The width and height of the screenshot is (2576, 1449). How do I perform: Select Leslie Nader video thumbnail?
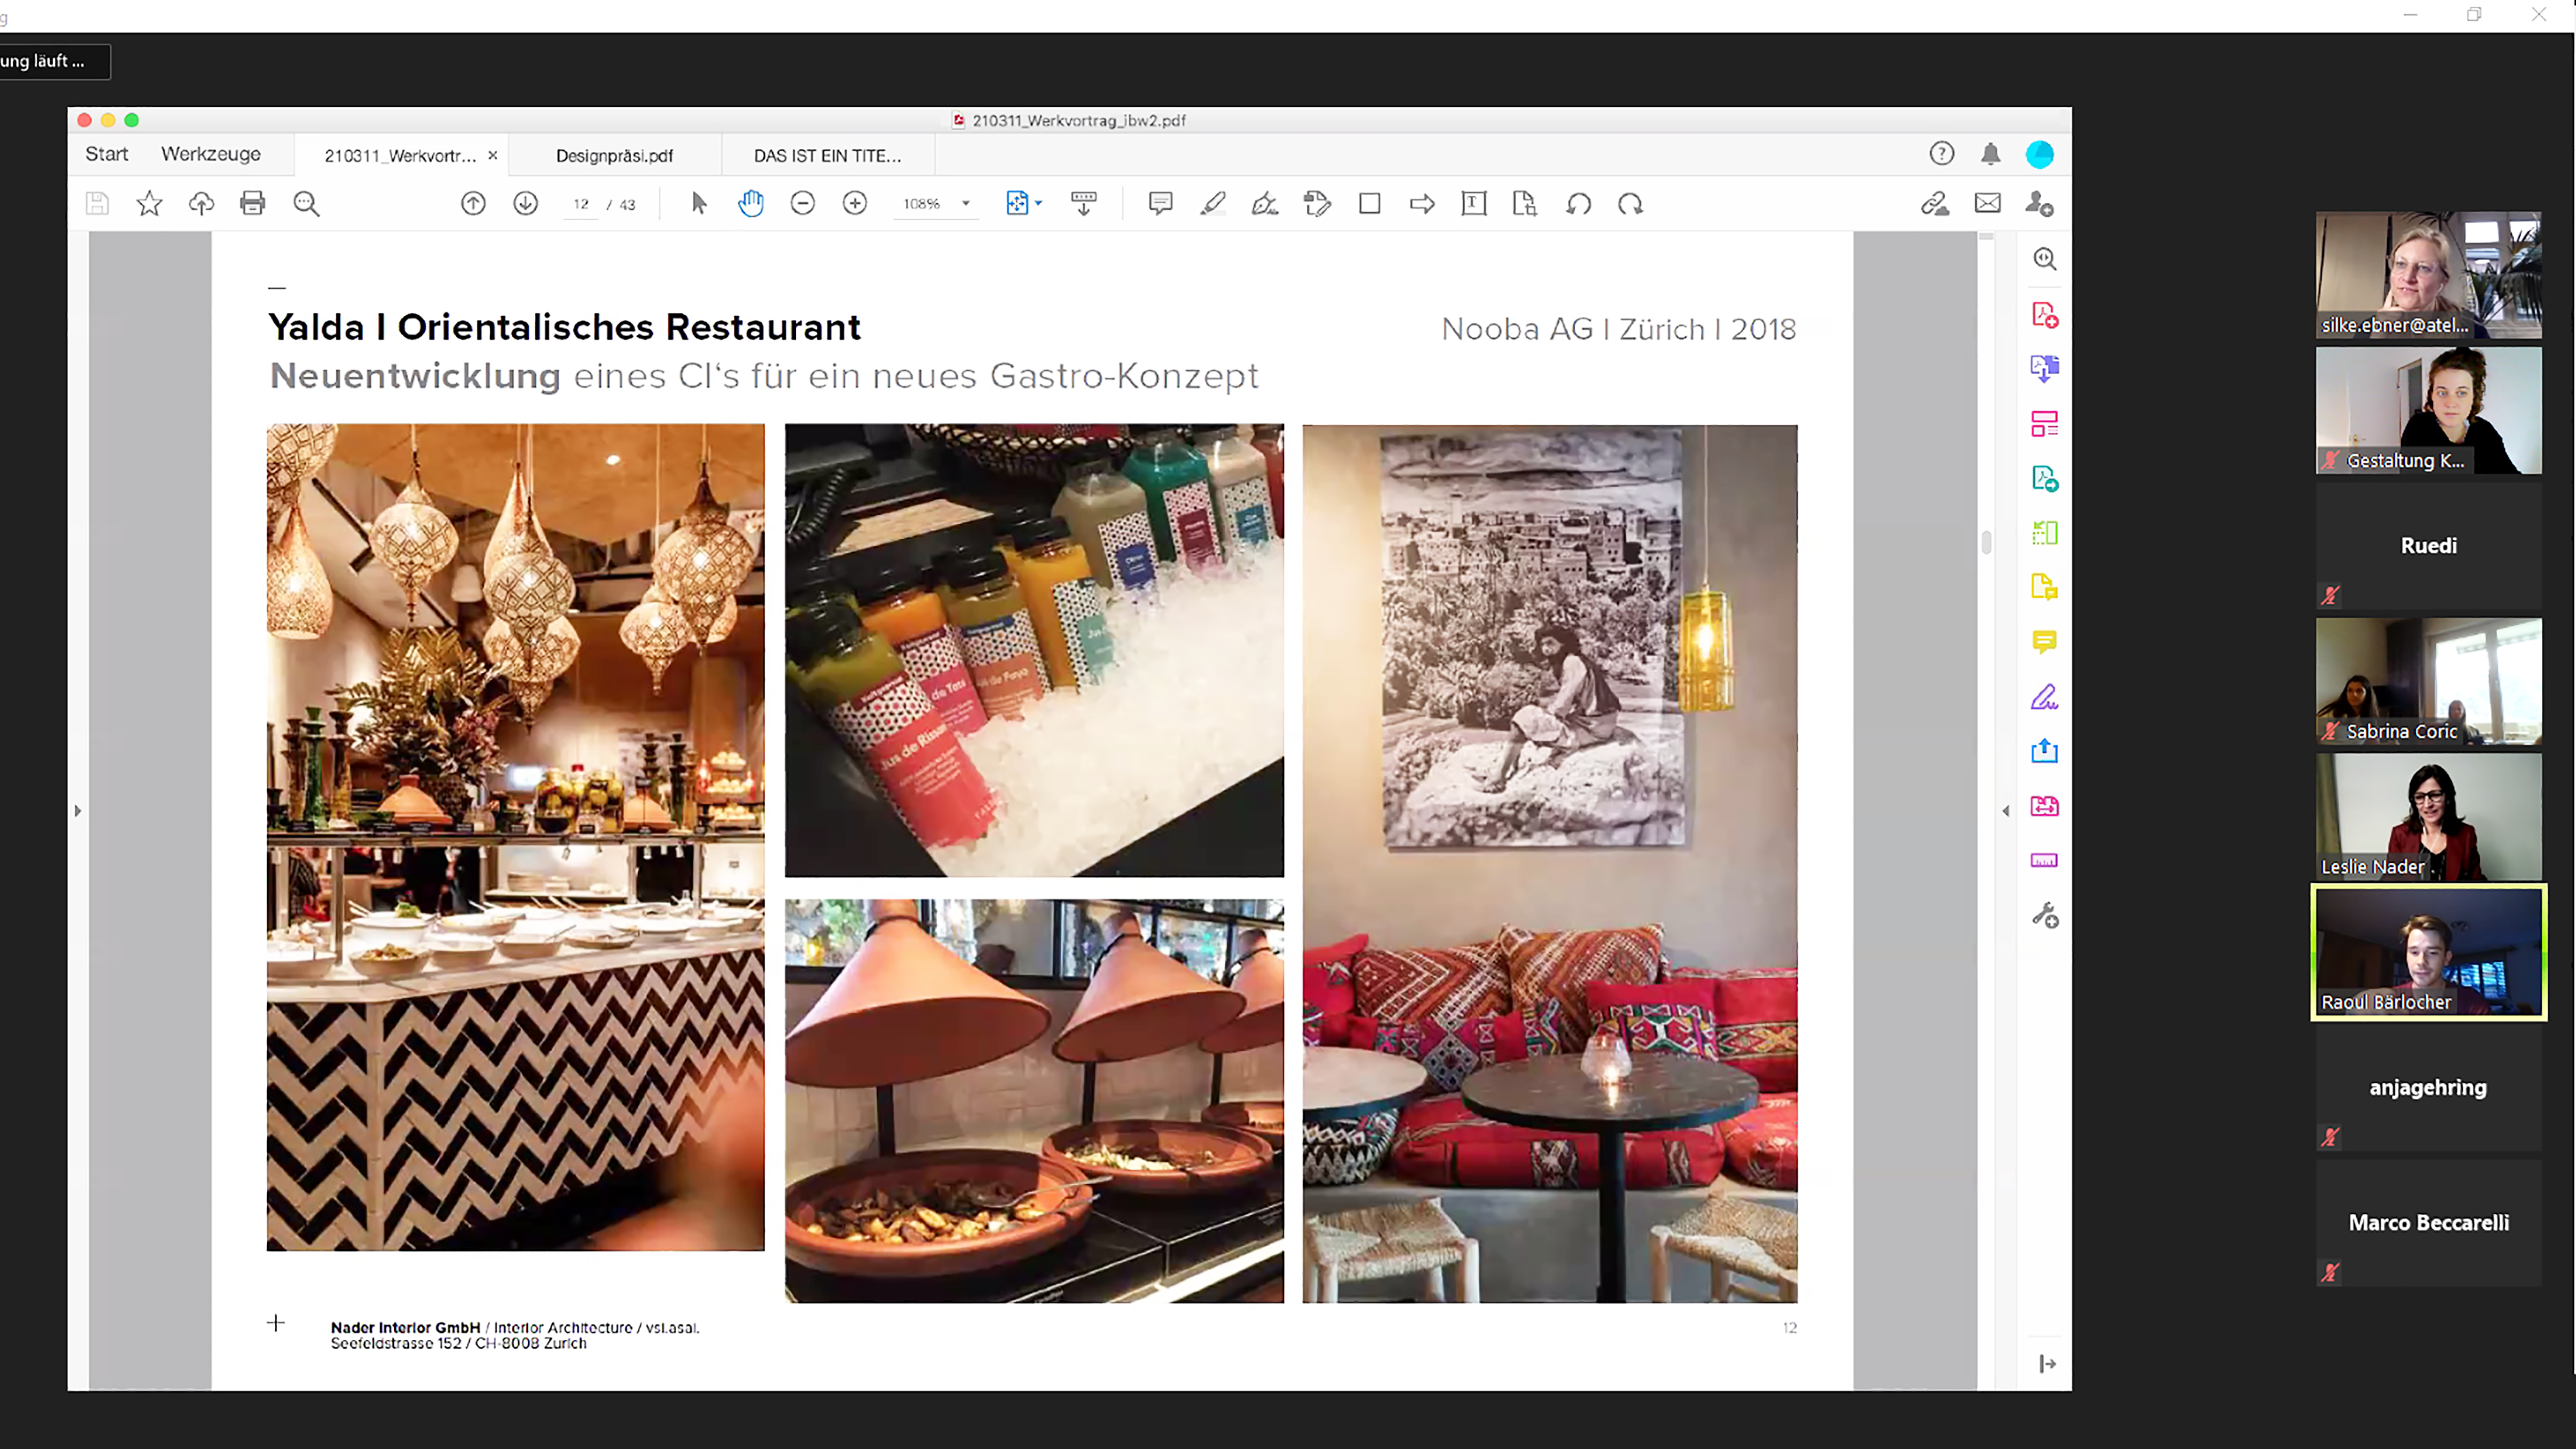click(2428, 816)
